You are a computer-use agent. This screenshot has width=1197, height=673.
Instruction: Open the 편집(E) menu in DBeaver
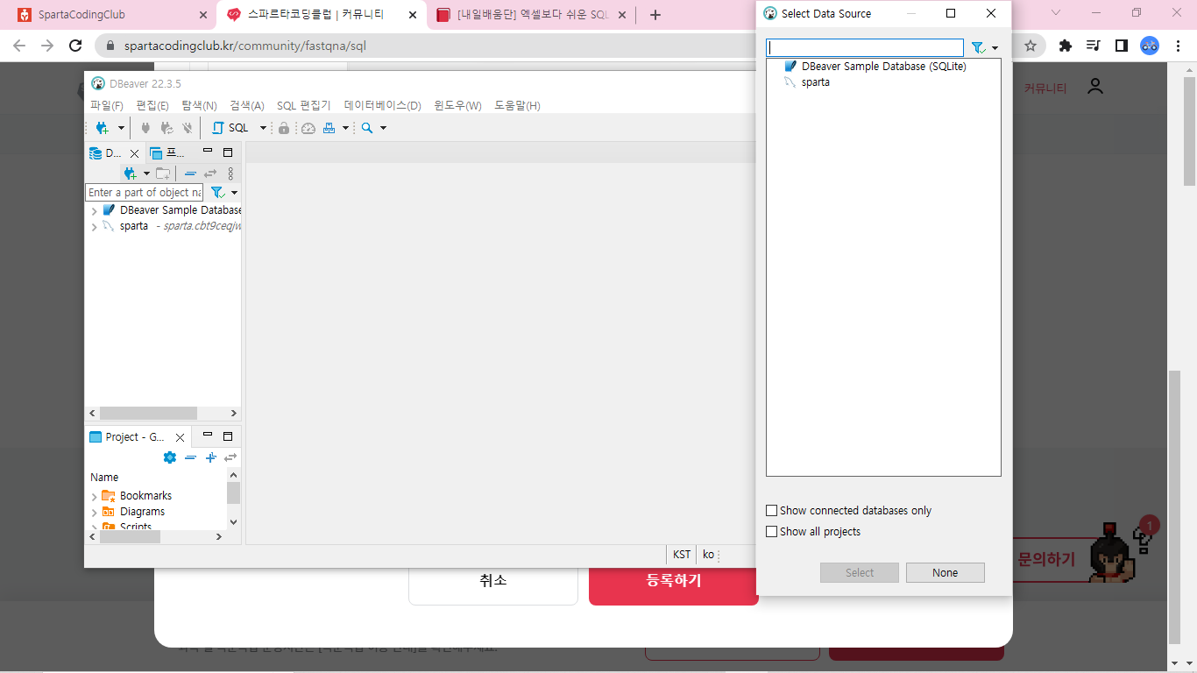(x=152, y=106)
